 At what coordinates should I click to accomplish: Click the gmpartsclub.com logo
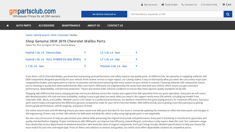[35, 13]
